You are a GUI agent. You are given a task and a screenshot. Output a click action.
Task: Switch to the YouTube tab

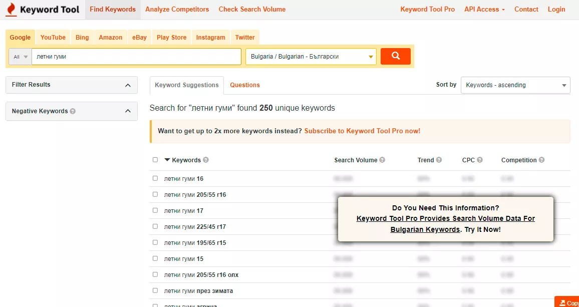click(x=53, y=38)
